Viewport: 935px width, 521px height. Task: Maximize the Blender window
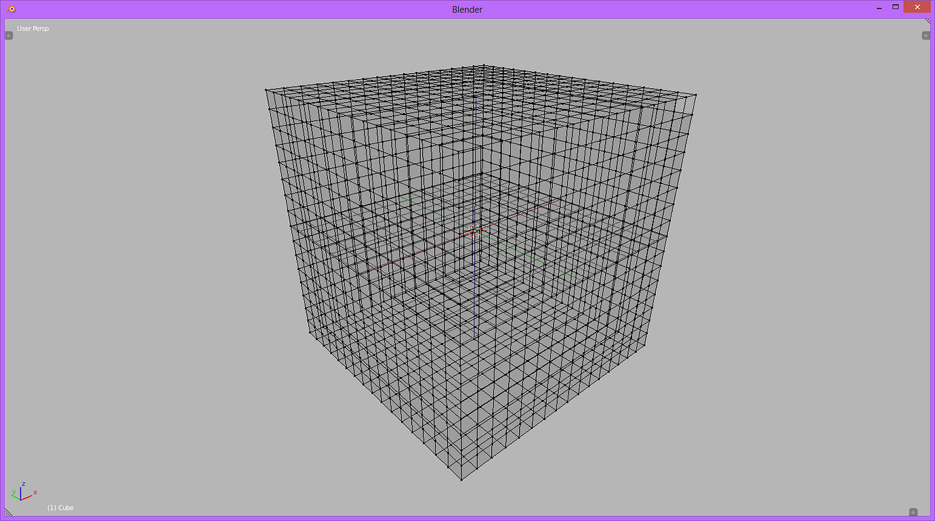[895, 7]
